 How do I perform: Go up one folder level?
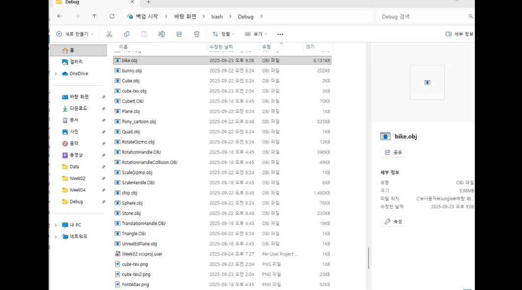95,16
